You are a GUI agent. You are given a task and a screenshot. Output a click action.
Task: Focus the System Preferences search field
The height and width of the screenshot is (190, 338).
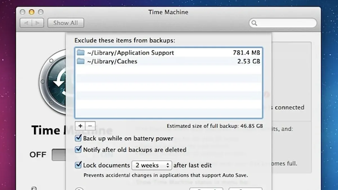pos(283,23)
